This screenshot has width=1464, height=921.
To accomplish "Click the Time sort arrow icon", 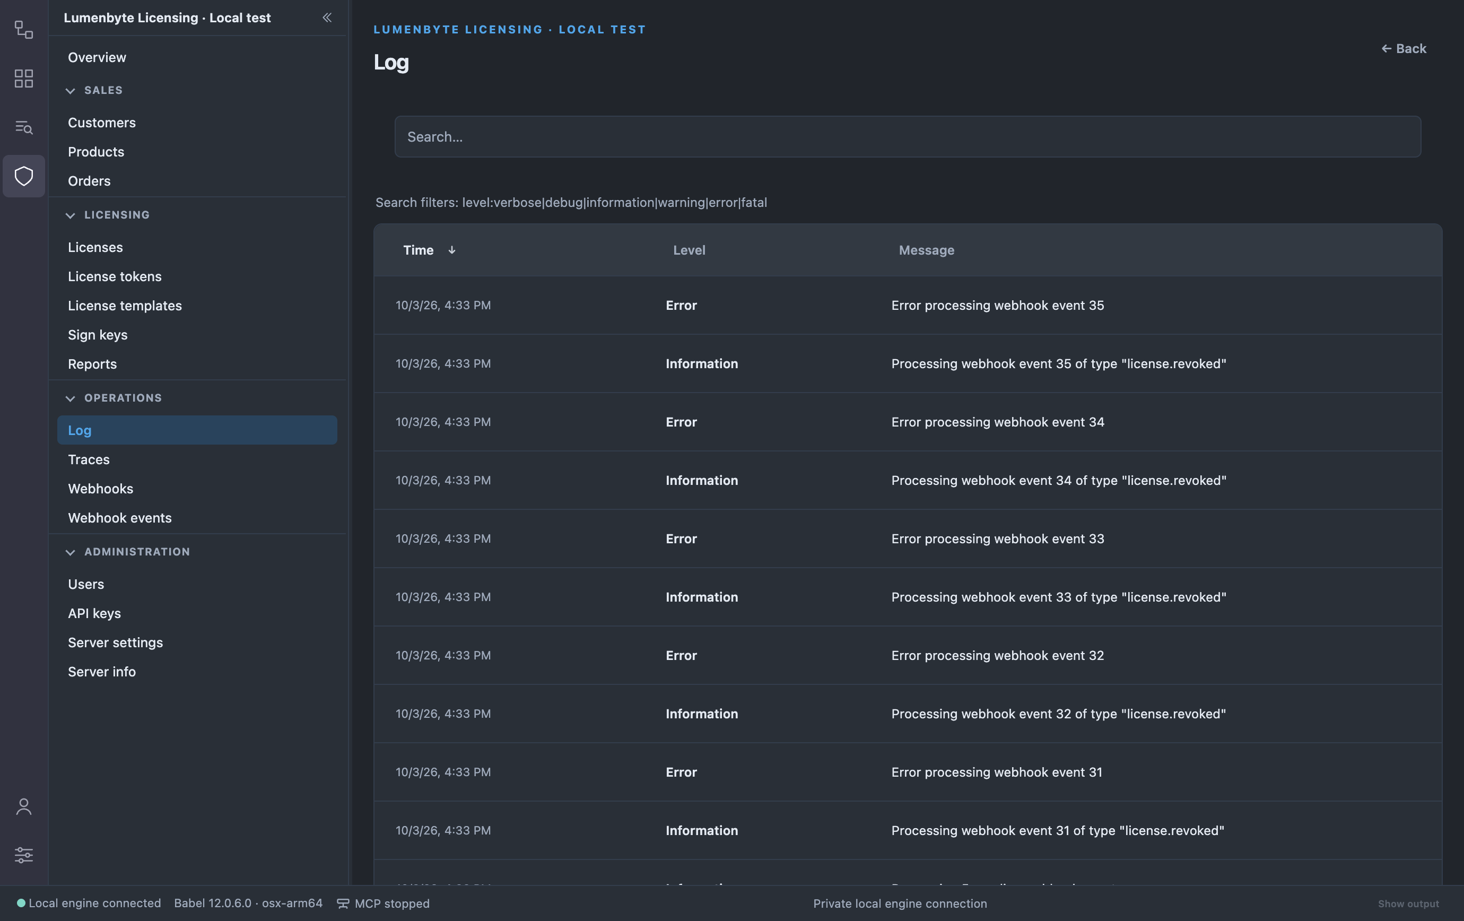I will 452,250.
